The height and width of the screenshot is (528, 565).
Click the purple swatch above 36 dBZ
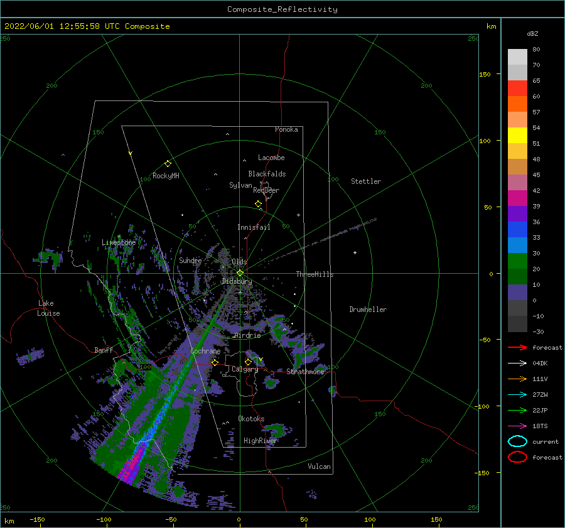click(517, 213)
